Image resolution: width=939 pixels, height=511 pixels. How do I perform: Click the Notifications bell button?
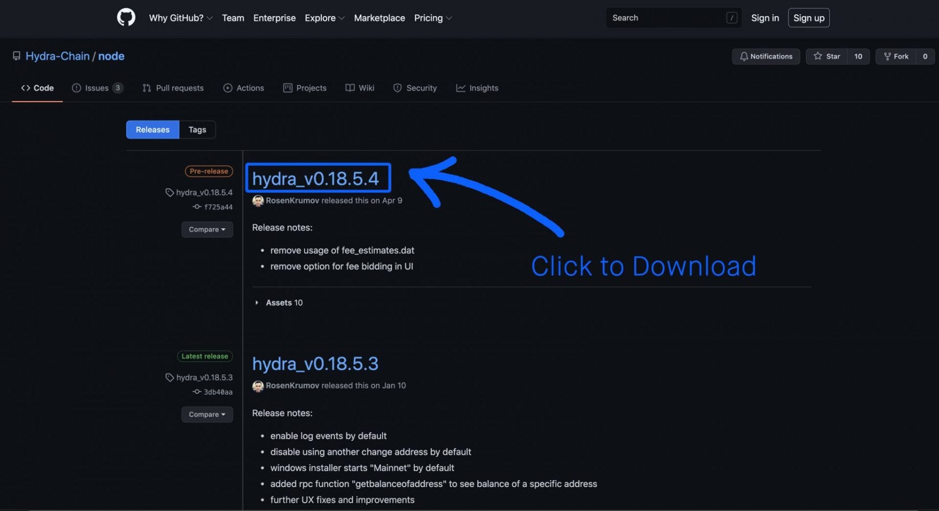click(766, 56)
